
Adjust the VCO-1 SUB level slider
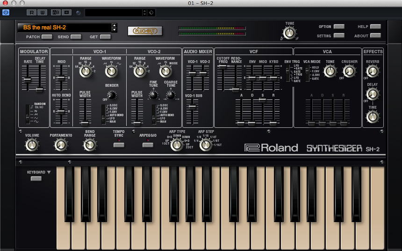click(x=192, y=107)
